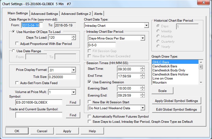Open the Advanced Settings tab

[45, 14]
